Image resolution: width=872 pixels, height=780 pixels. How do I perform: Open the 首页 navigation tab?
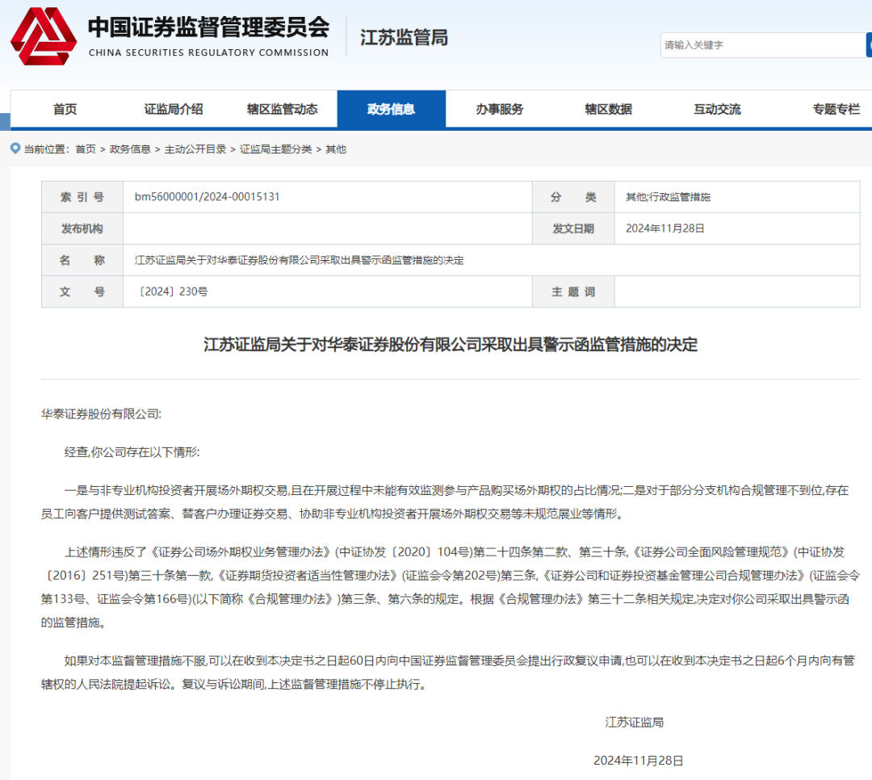65,109
